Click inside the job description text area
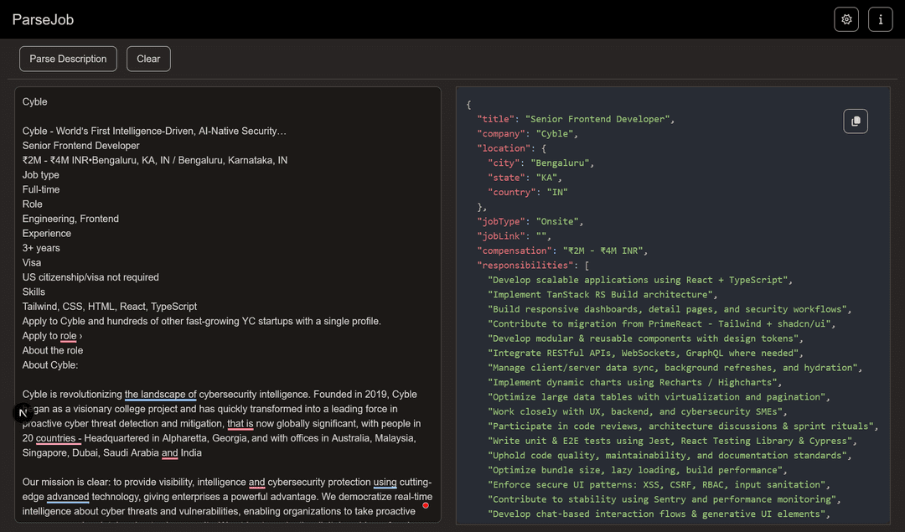This screenshot has width=905, height=532. [228, 305]
